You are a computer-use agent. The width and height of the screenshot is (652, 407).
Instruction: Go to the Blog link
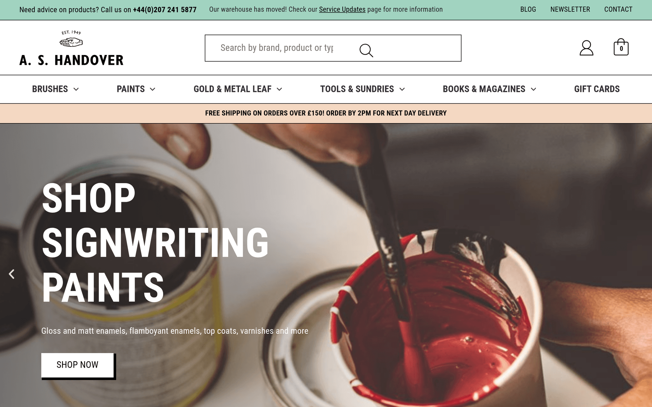point(528,9)
